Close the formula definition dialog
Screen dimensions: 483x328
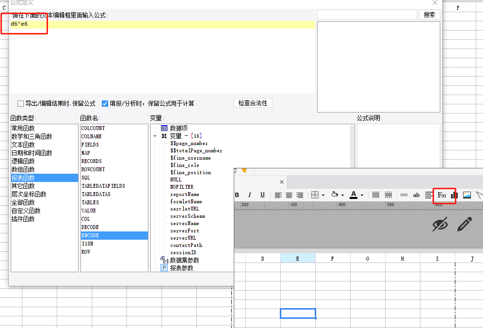(435, 2)
